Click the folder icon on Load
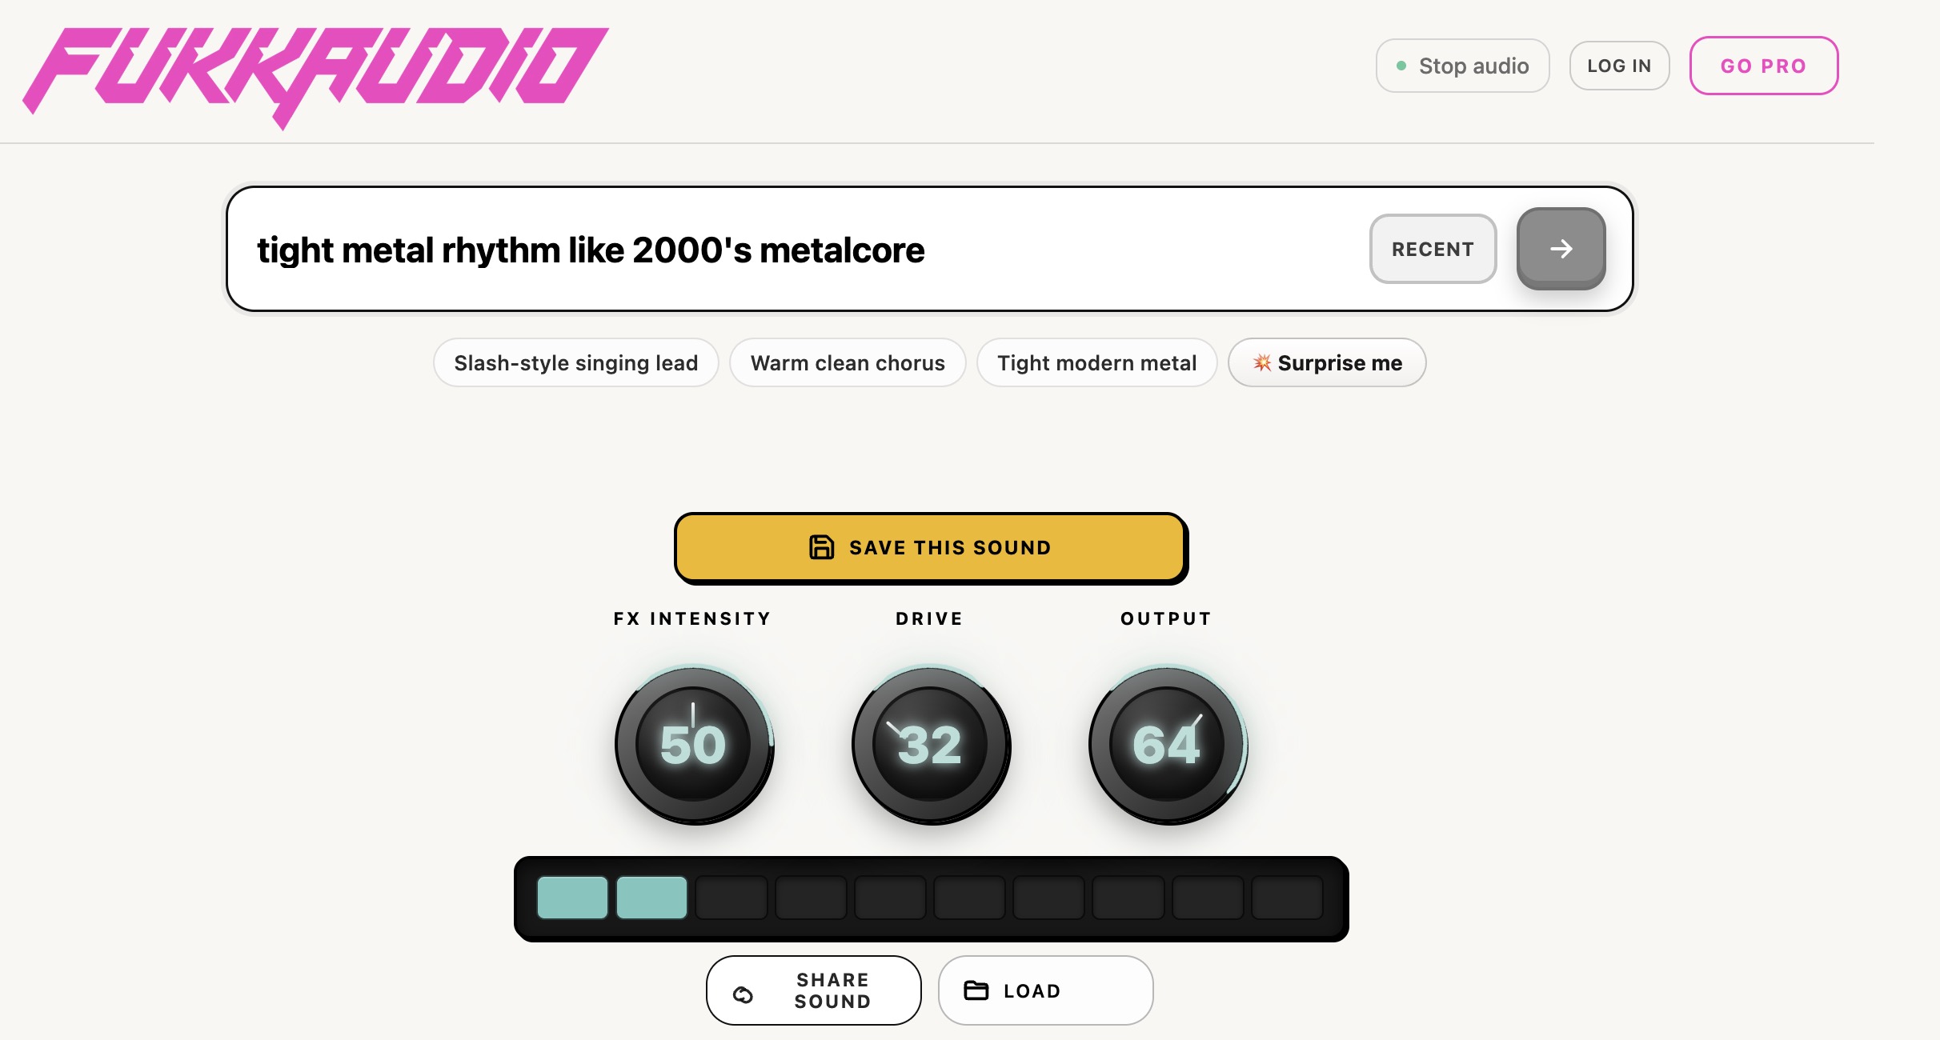1940x1040 pixels. coord(976,990)
